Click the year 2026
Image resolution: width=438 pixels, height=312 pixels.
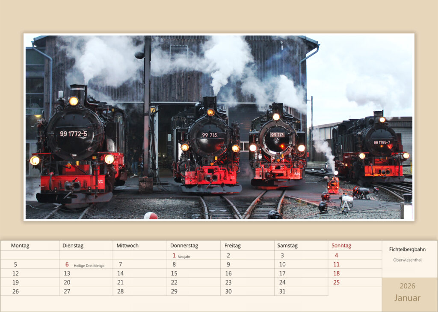[407, 286]
